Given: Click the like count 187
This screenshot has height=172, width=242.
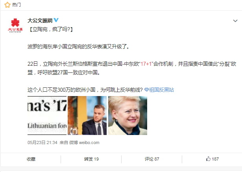Looking at the screenshot, I should coord(215,159).
